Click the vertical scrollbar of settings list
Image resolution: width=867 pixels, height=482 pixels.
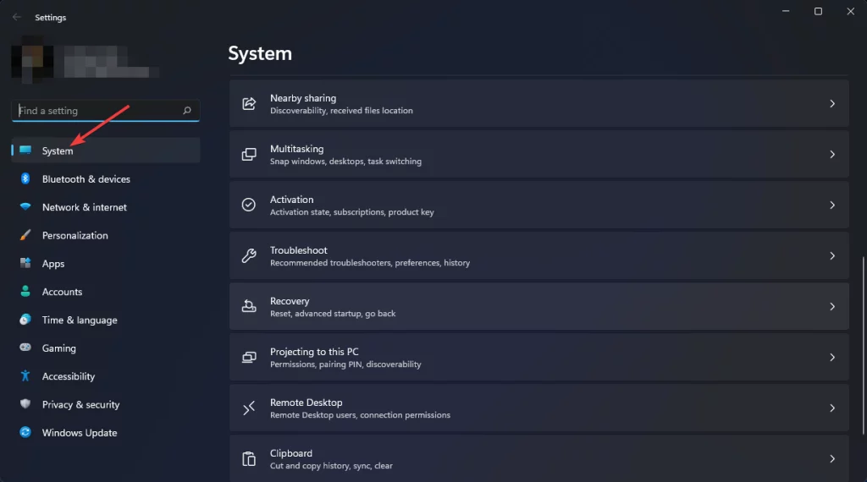(x=863, y=345)
